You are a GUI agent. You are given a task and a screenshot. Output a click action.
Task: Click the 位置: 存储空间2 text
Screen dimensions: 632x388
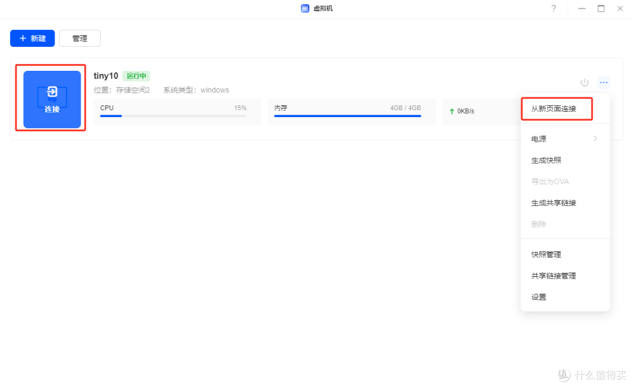point(122,90)
